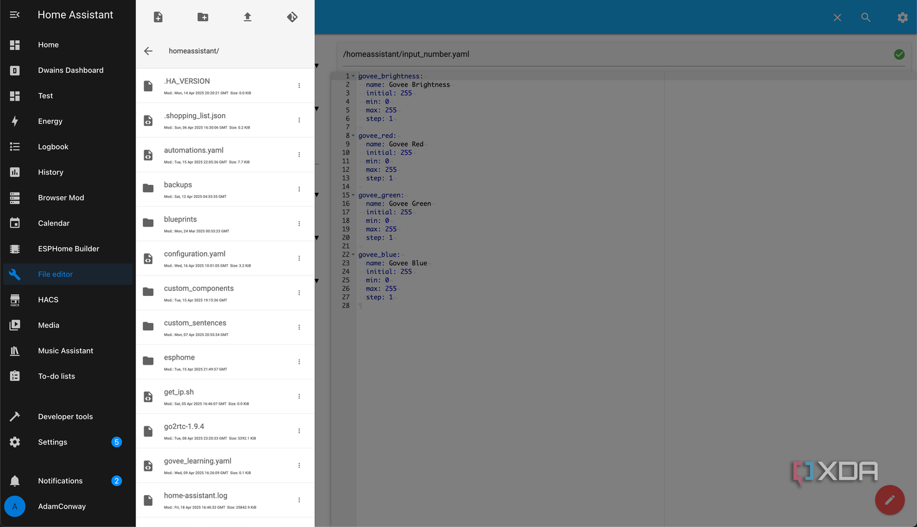
Task: Open options menu for .shopping_list.json
Action: [x=299, y=120]
